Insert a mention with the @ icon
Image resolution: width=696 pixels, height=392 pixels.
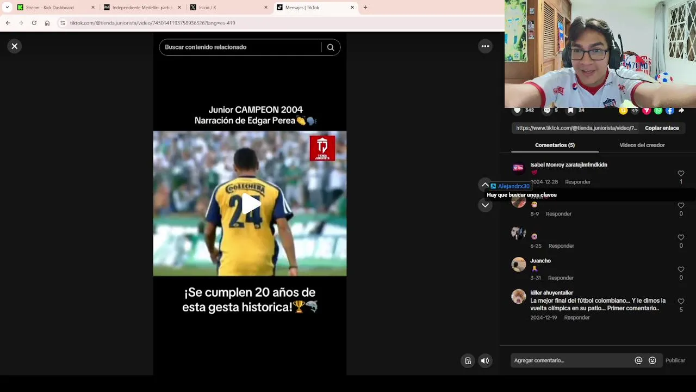pyautogui.click(x=638, y=360)
